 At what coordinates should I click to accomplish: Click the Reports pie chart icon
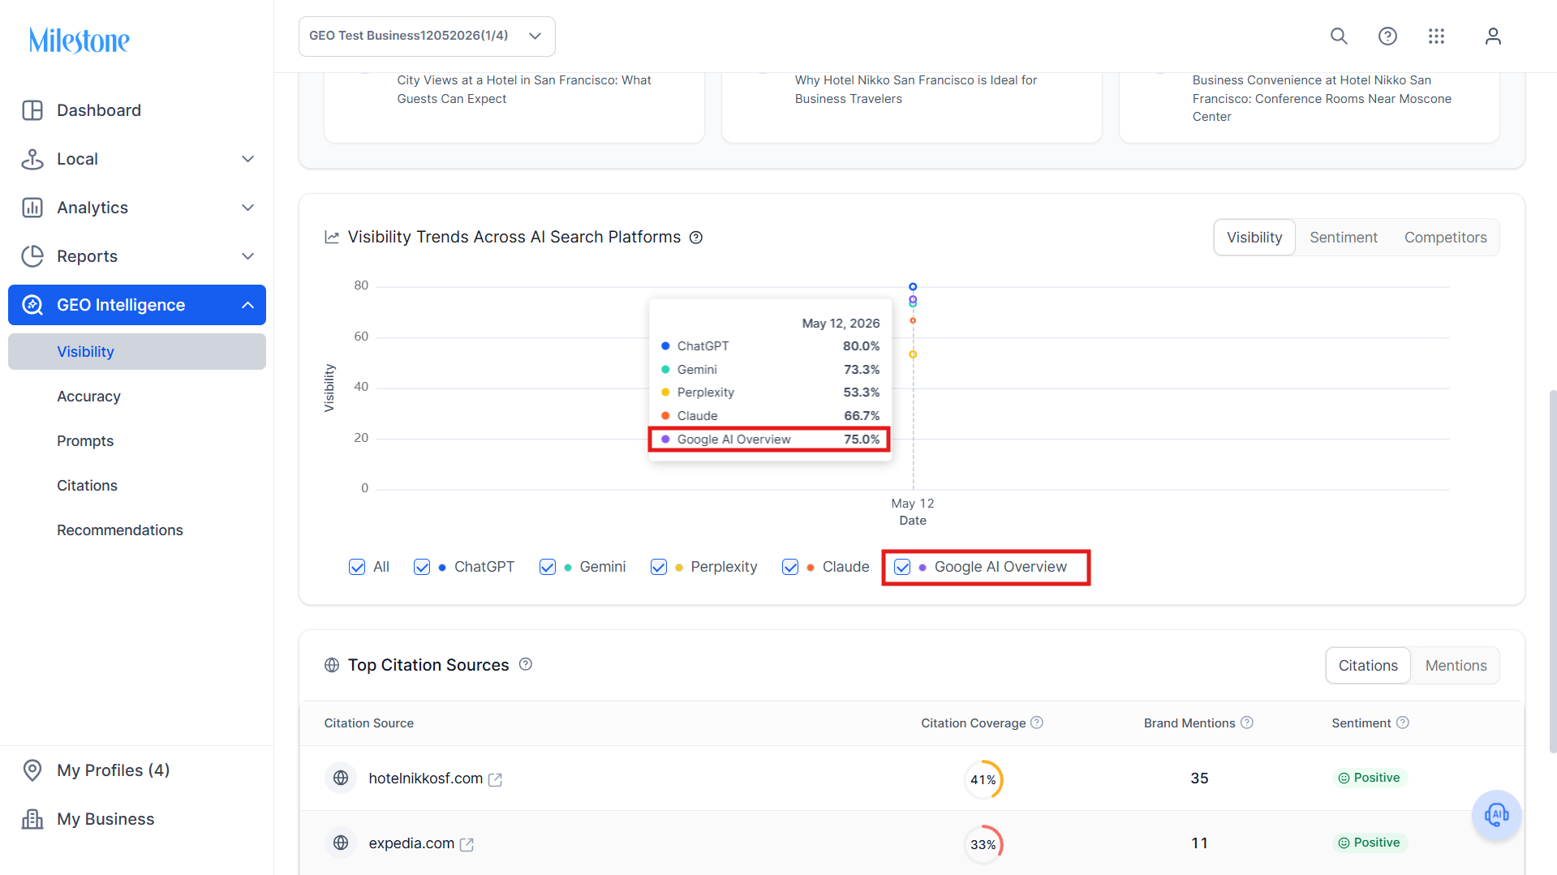pyautogui.click(x=32, y=256)
